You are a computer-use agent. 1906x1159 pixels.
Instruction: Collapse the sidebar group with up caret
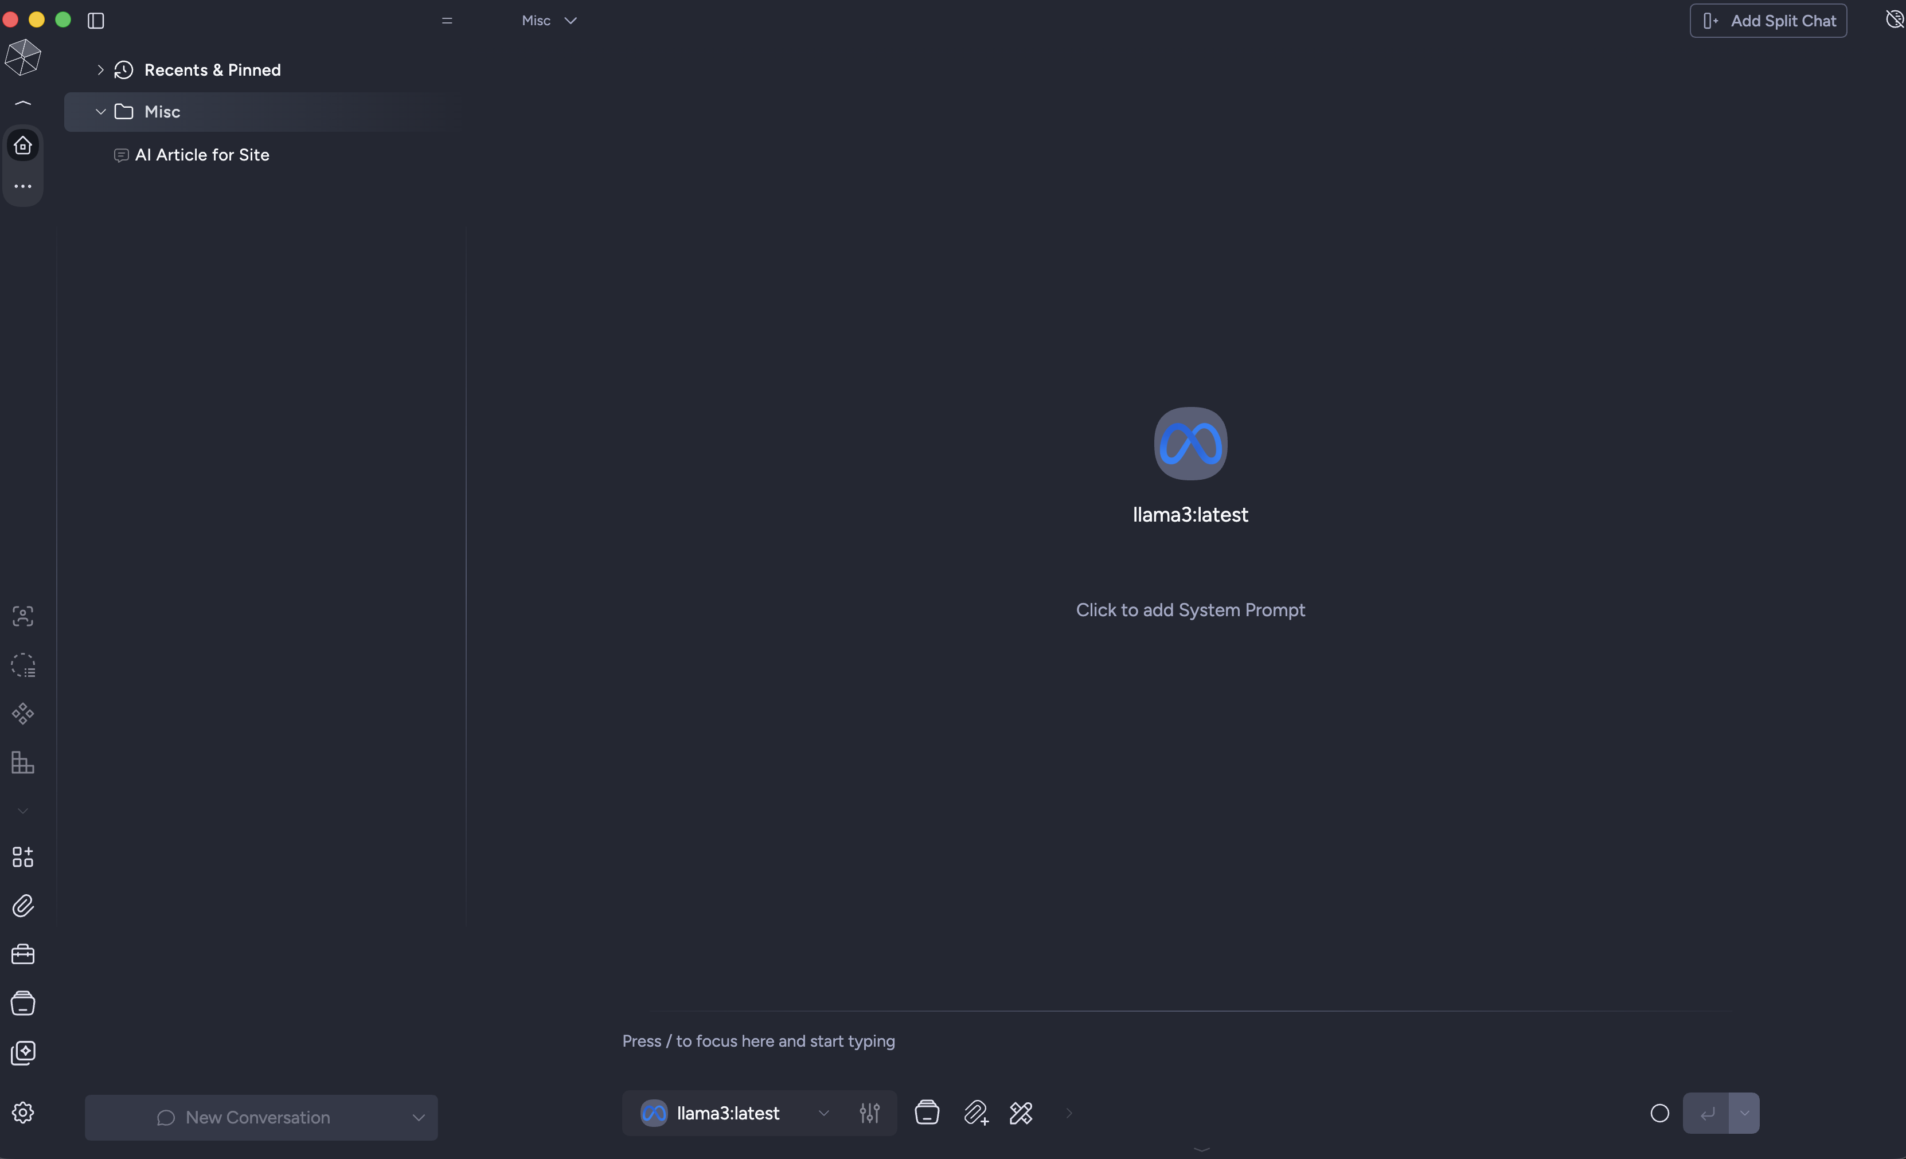(x=23, y=103)
